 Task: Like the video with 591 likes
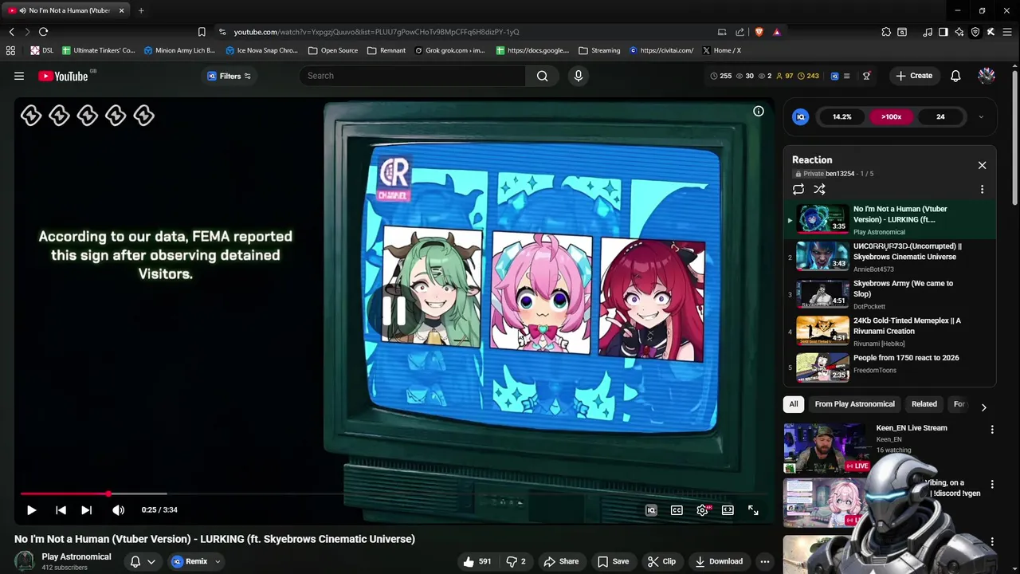point(477,561)
